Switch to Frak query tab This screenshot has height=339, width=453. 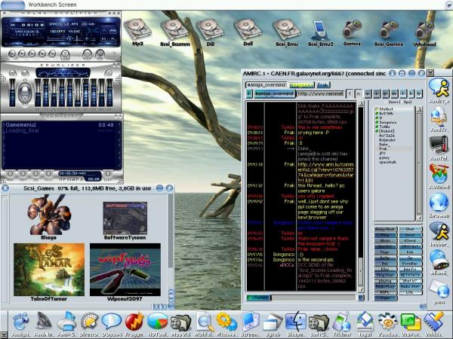[323, 84]
